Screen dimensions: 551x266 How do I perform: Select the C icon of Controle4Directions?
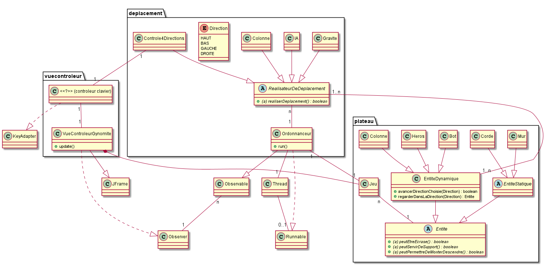pyautogui.click(x=138, y=38)
